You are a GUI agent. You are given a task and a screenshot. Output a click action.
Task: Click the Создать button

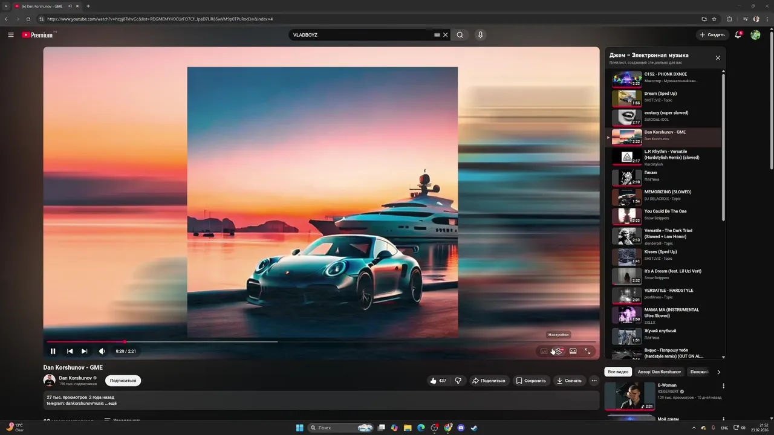click(712, 35)
